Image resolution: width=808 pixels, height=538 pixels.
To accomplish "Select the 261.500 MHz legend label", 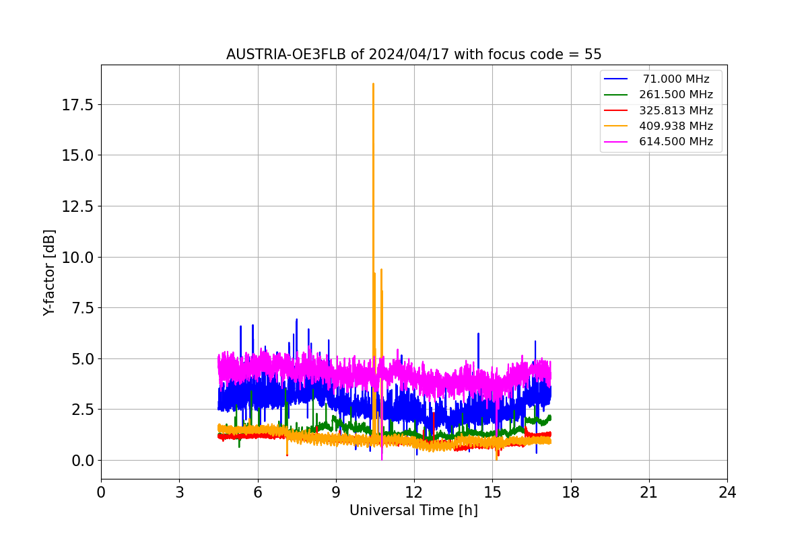I will coord(676,95).
